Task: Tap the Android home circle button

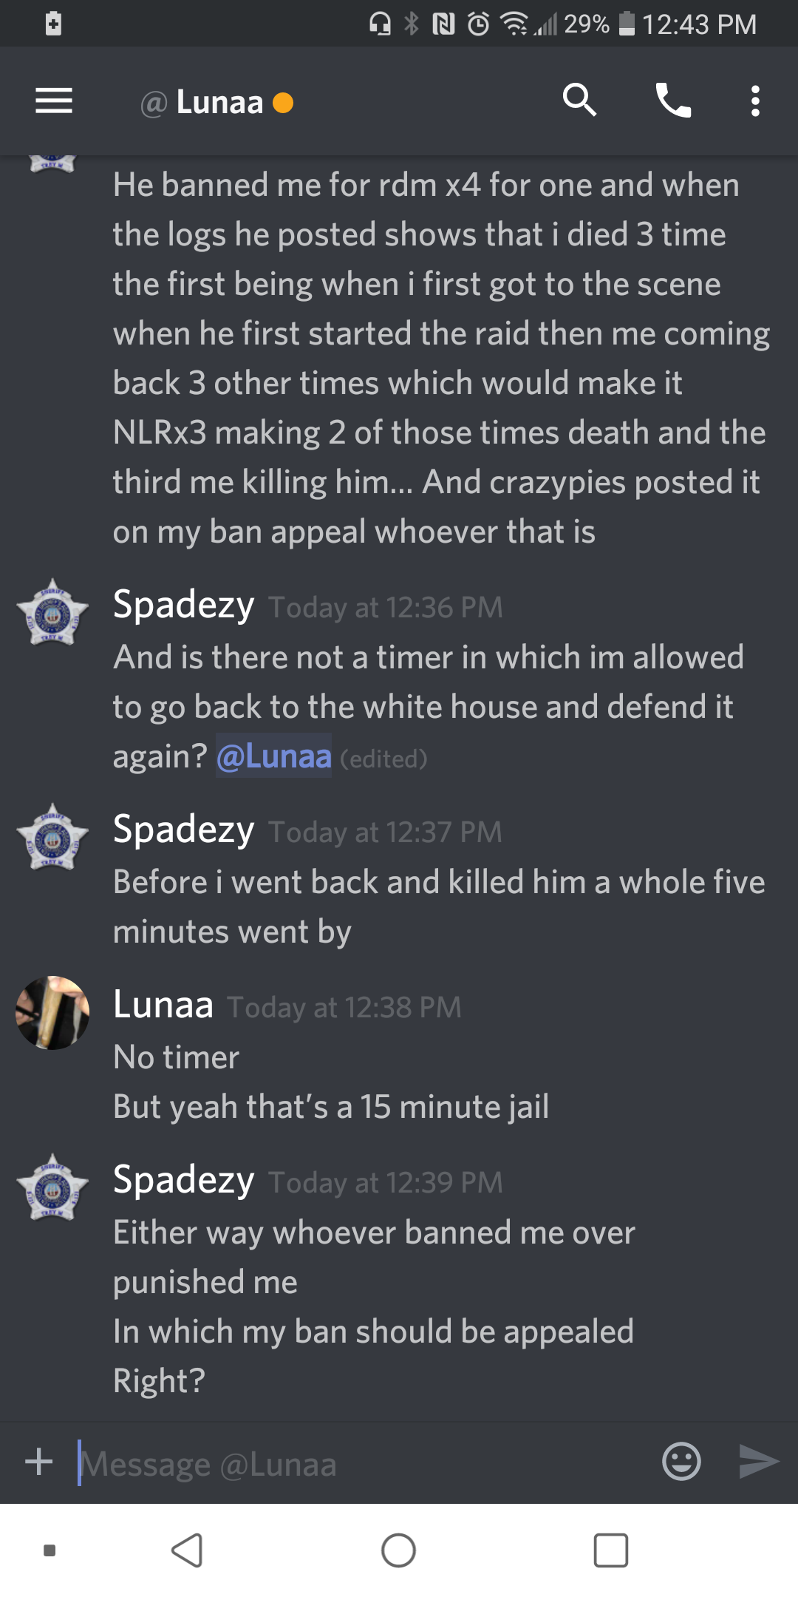Action: tap(398, 1550)
